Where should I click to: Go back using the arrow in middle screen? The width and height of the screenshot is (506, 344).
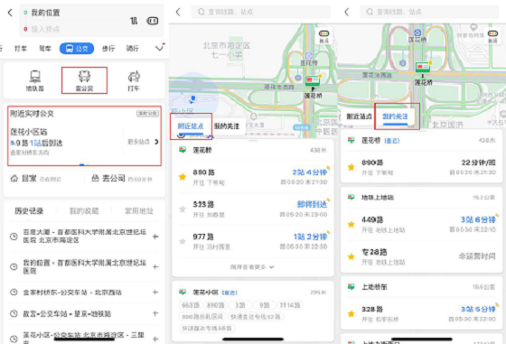178,12
